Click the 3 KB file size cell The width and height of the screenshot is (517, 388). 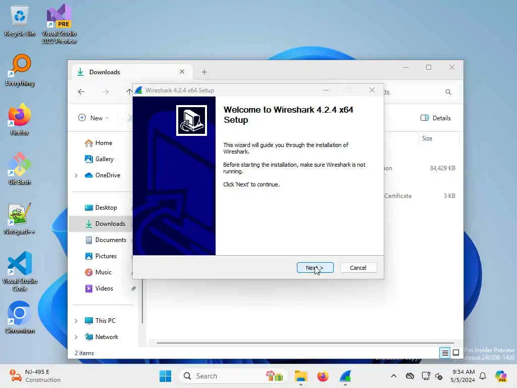click(x=449, y=196)
